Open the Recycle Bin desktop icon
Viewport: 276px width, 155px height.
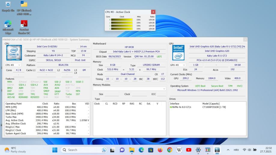8,5
